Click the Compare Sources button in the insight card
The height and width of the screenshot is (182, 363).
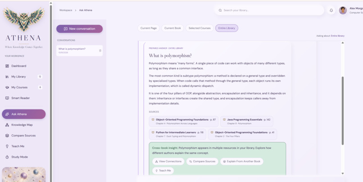[202, 161]
